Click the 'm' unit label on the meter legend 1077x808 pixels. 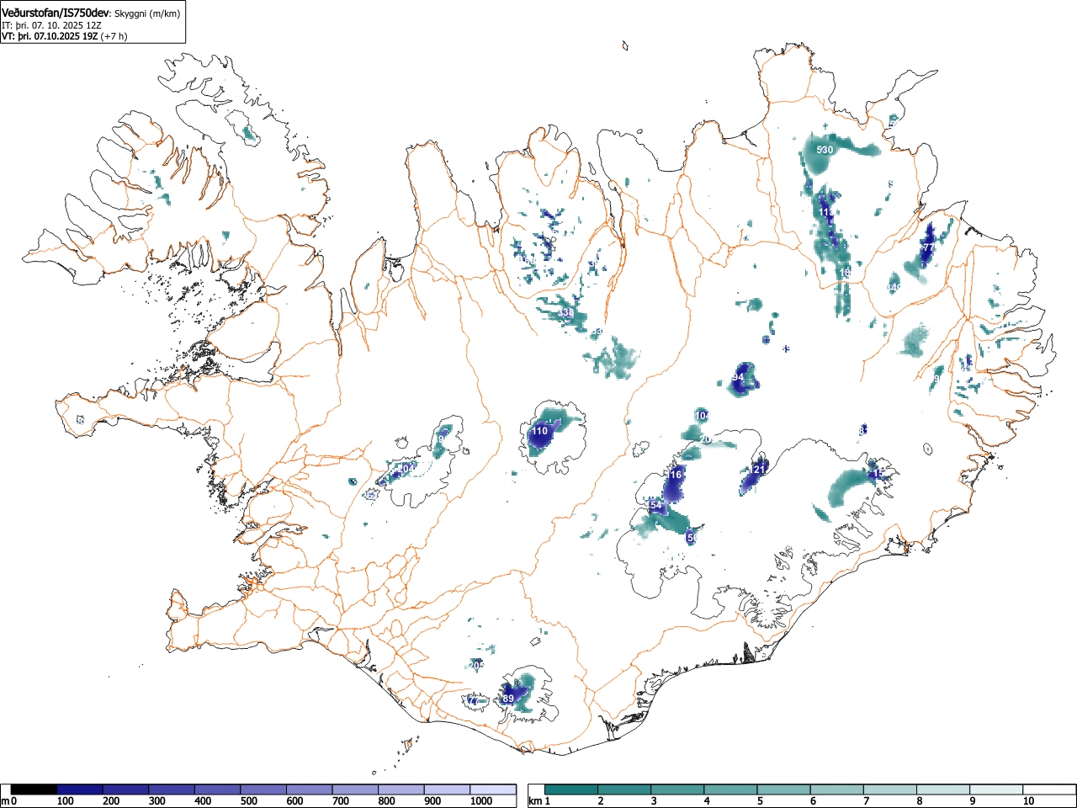click(x=5, y=801)
